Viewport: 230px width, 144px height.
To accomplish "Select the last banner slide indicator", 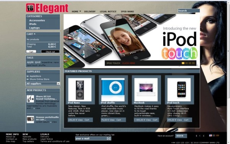I will tap(194, 63).
